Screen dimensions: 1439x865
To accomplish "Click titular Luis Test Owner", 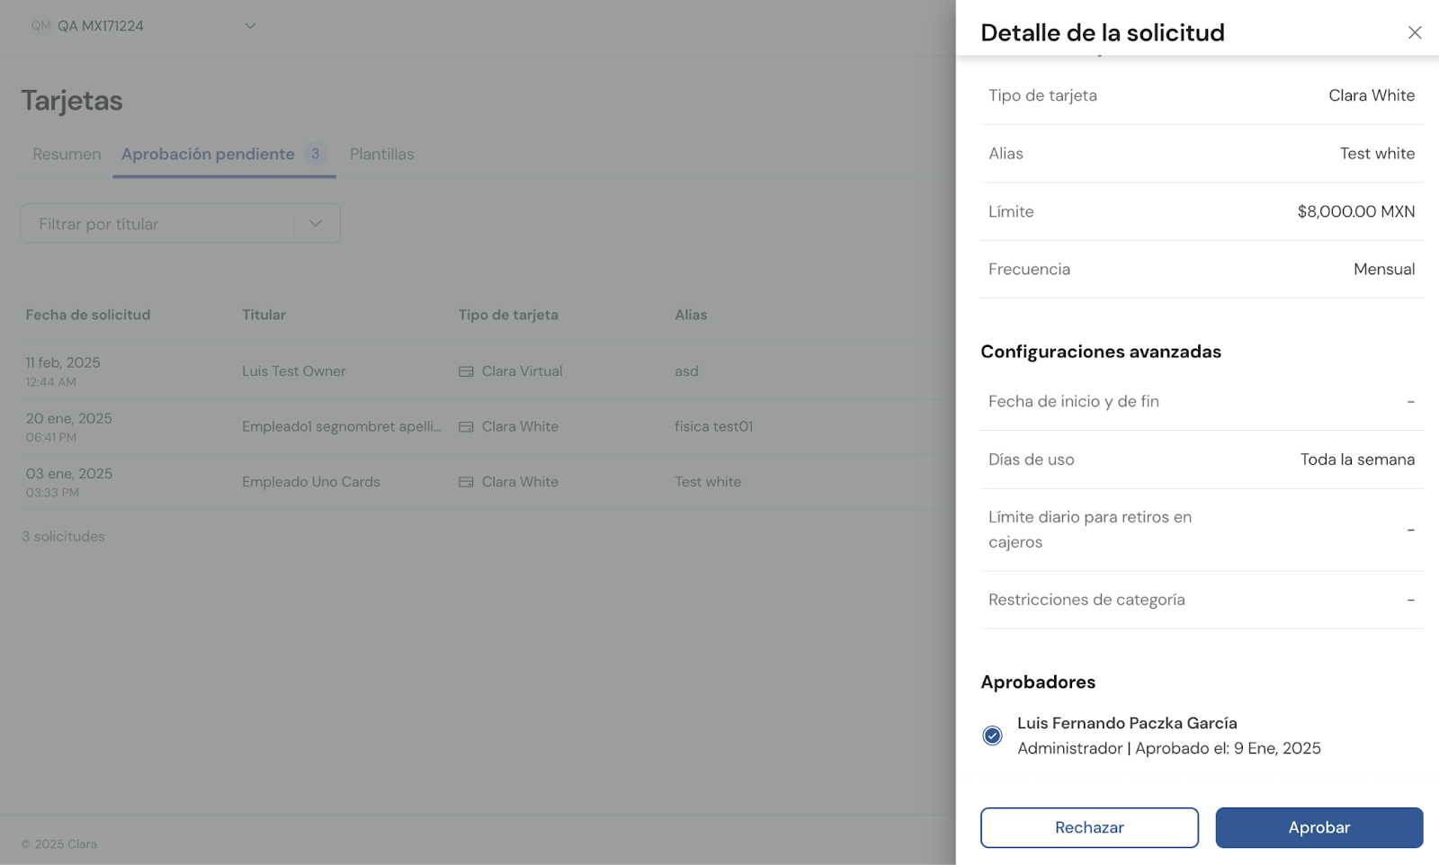I will (x=293, y=371).
